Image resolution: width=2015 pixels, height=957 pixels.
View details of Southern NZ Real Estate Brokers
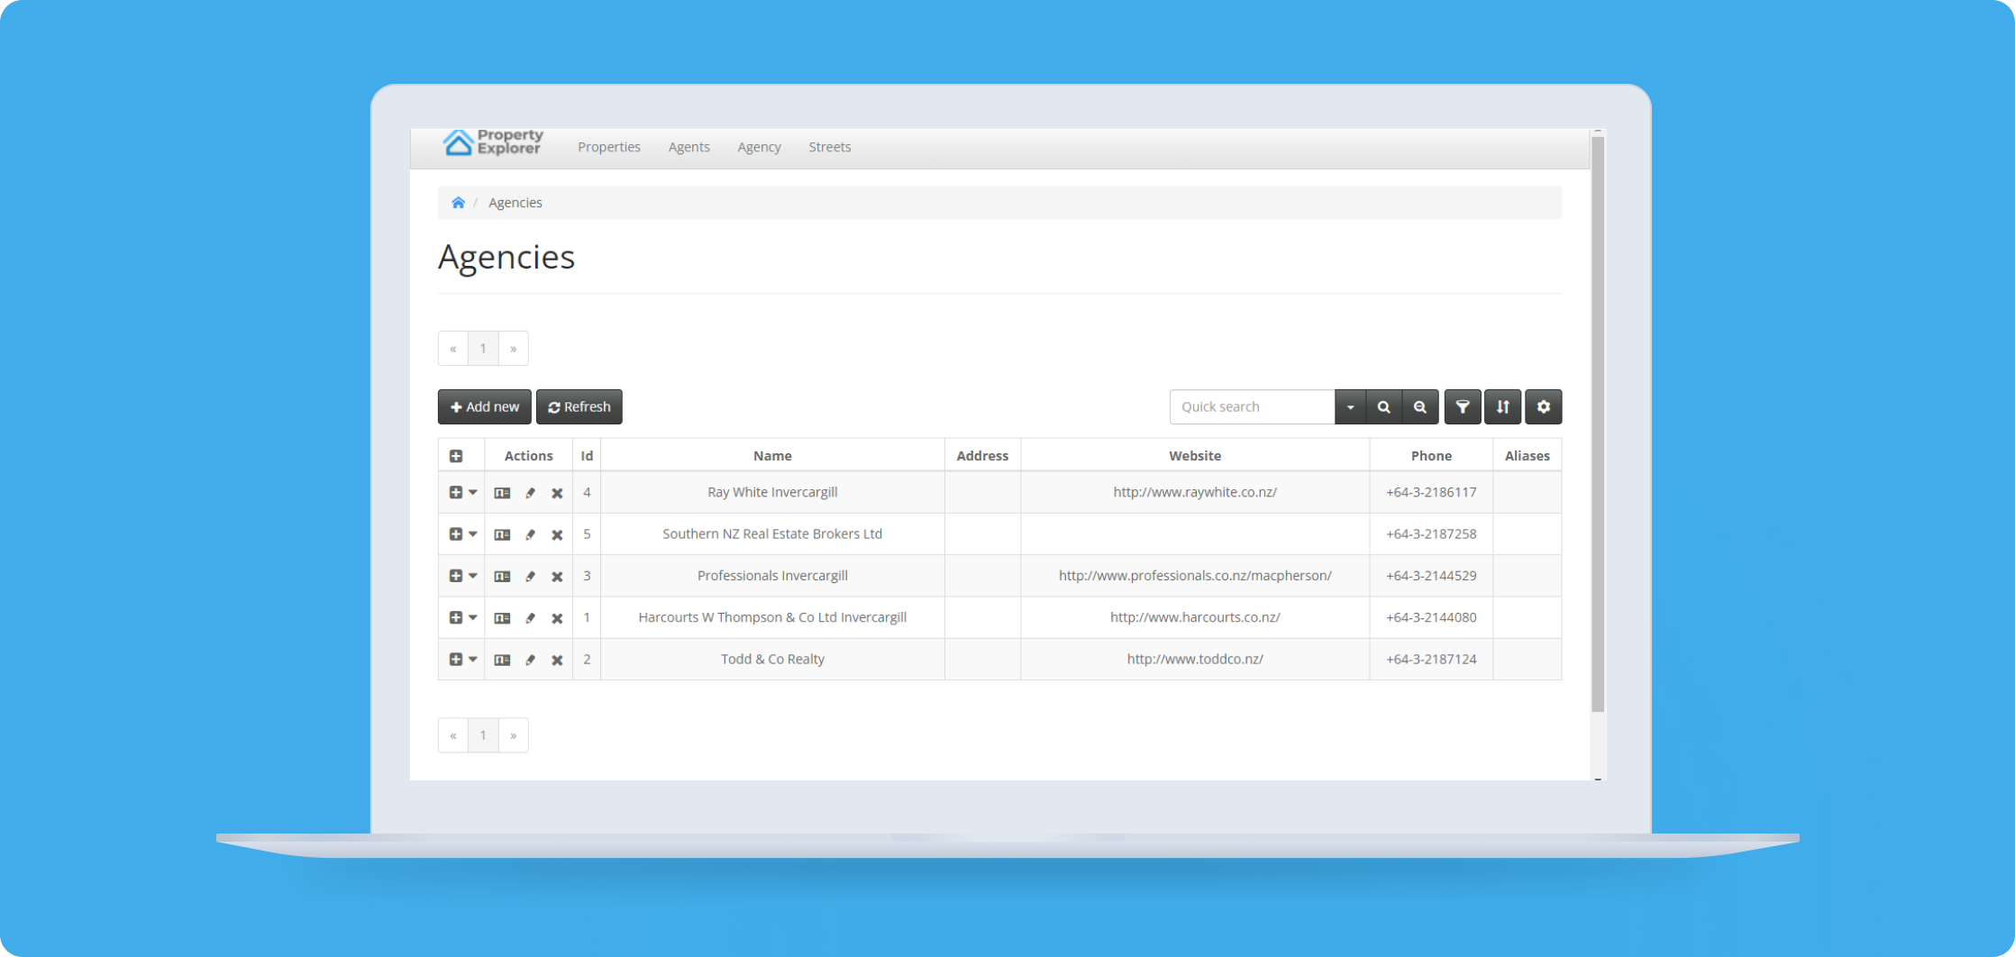pyautogui.click(x=502, y=534)
